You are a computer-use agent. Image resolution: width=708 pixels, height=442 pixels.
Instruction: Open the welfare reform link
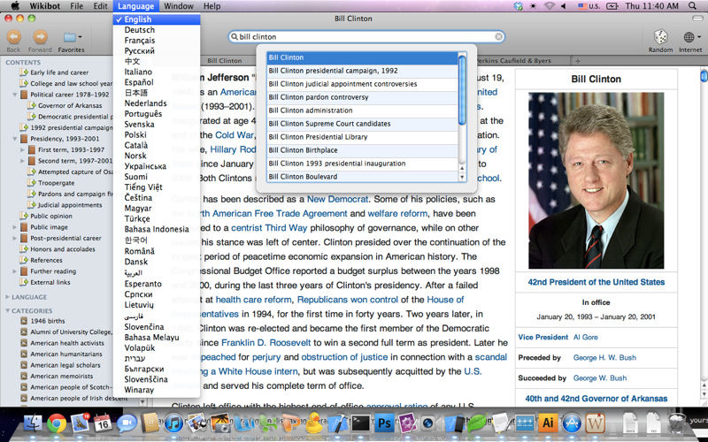397,213
